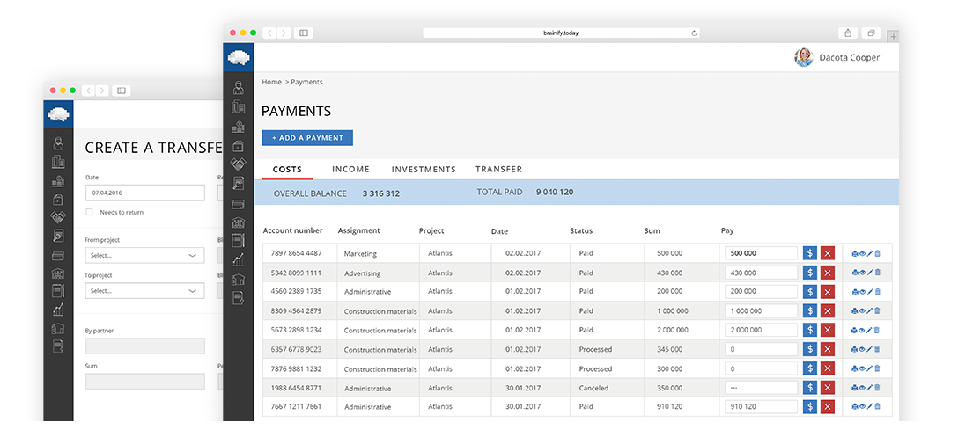Click the handshake icon in Create a Transfer sidebar
The height and width of the screenshot is (430, 973).
pos(58,217)
